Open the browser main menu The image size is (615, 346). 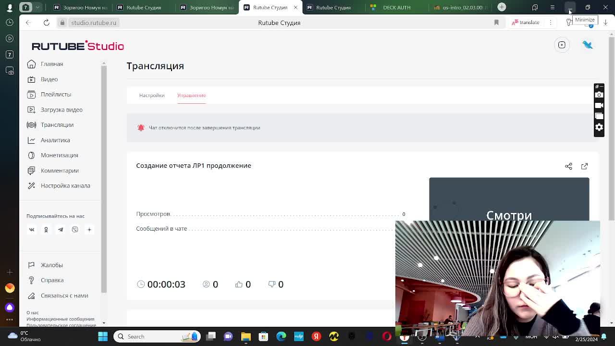pyautogui.click(x=552, y=7)
